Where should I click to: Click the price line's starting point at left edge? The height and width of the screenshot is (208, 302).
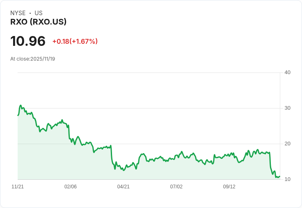[18, 115]
